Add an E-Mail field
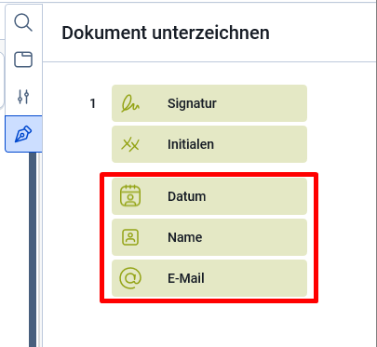Screen dimensions: 377x347 pyautogui.click(x=209, y=278)
